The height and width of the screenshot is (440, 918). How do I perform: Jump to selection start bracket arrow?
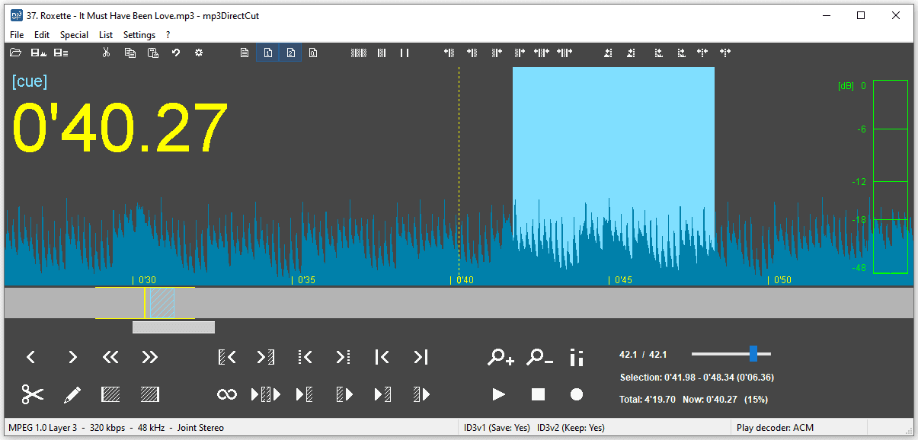(x=226, y=356)
